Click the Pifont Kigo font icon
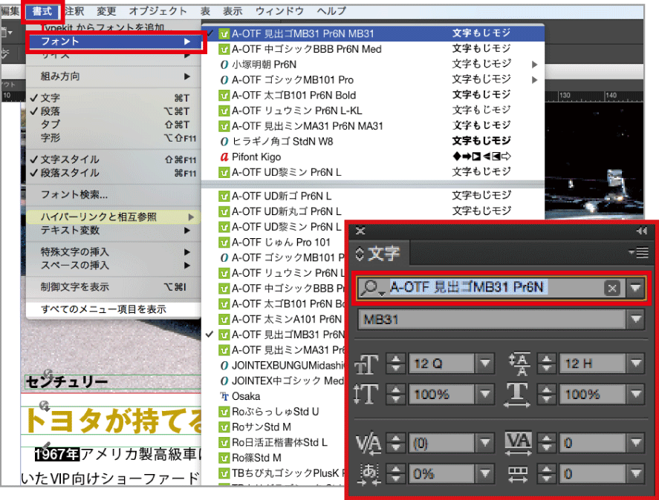This screenshot has width=659, height=500. click(224, 157)
